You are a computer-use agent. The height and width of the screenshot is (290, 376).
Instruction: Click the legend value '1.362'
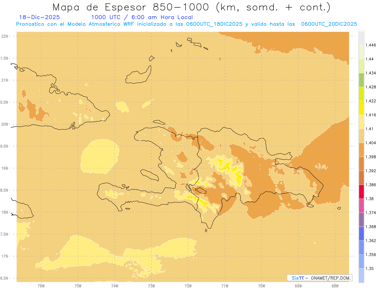(x=370, y=241)
